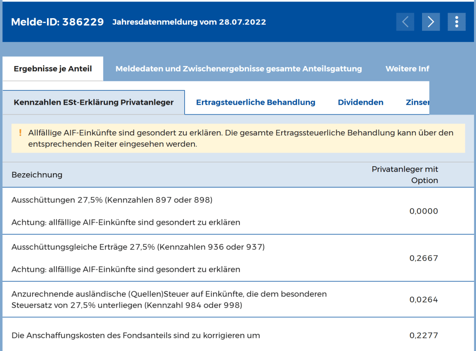
Task: Open Meldedaten und Zwischenergebnisse gesamte Anteilsgattung tab
Action: click(x=238, y=69)
